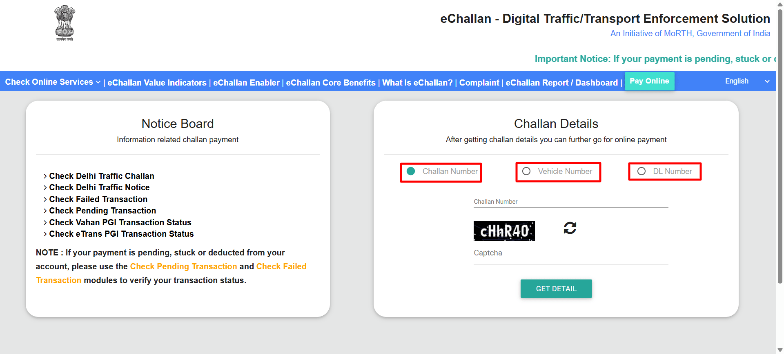The image size is (784, 354).
Task: Click the Challan Number input field
Action: point(570,202)
